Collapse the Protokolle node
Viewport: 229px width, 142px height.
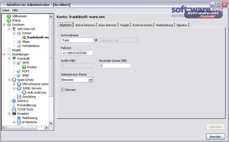(x=9, y=59)
